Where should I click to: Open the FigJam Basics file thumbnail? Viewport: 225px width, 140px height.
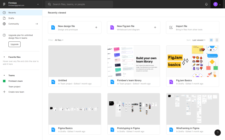coord(193,61)
